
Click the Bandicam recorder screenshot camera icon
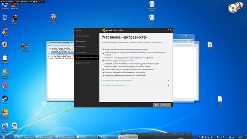point(34,2)
